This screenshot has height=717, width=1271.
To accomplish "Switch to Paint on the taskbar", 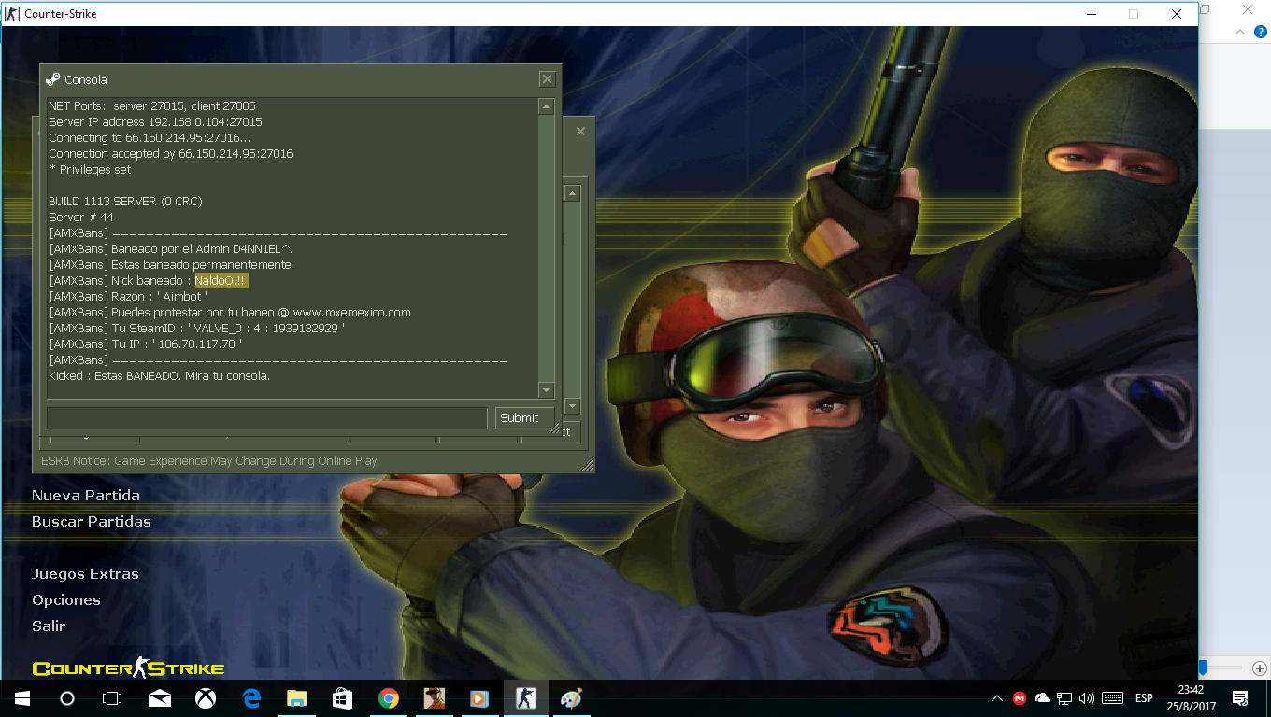I will click(x=571, y=697).
